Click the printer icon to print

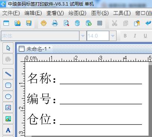[55, 23]
